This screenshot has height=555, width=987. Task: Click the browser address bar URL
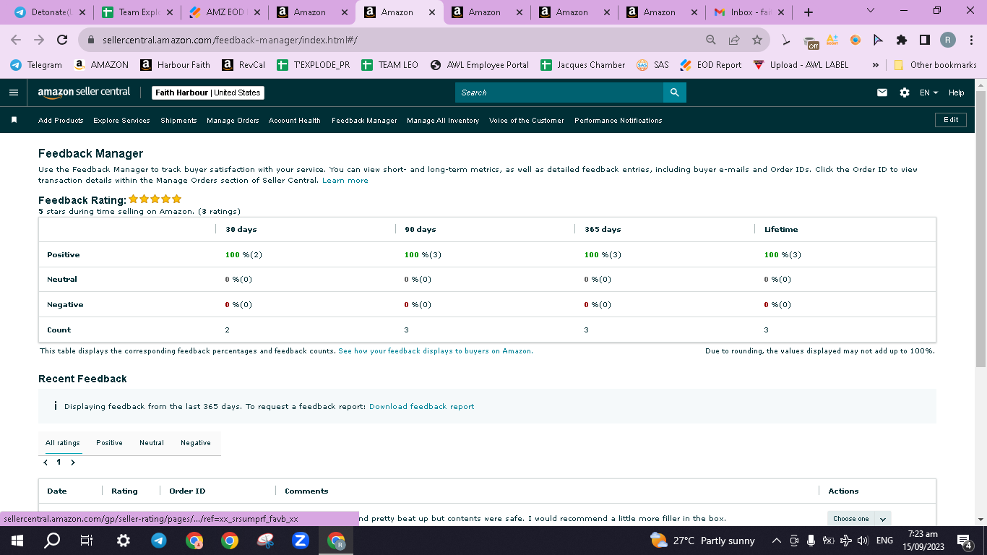click(x=230, y=40)
